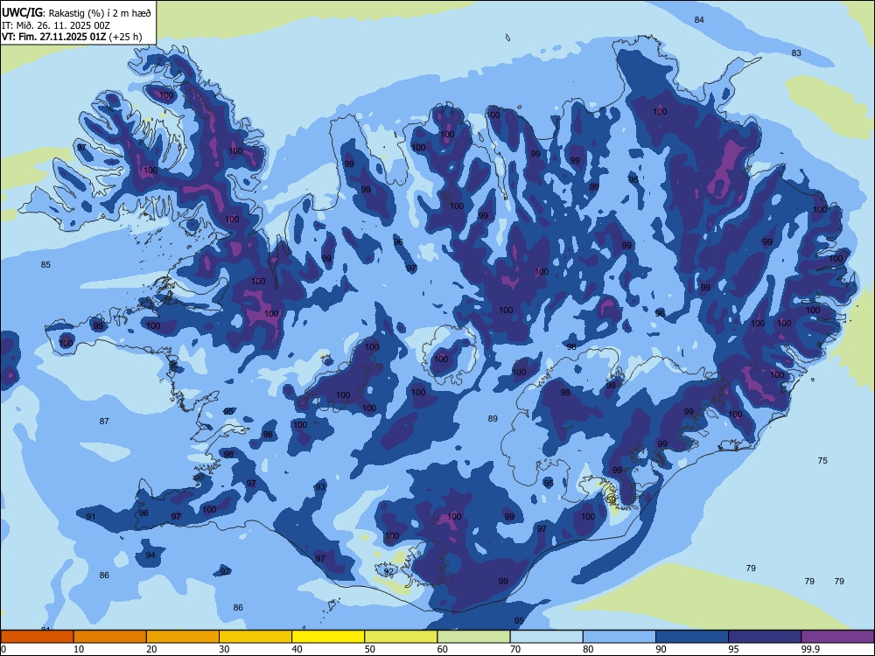Select the medium blue 80–90 legend swatch
Viewport: 875px width, 656px height.
(619, 637)
